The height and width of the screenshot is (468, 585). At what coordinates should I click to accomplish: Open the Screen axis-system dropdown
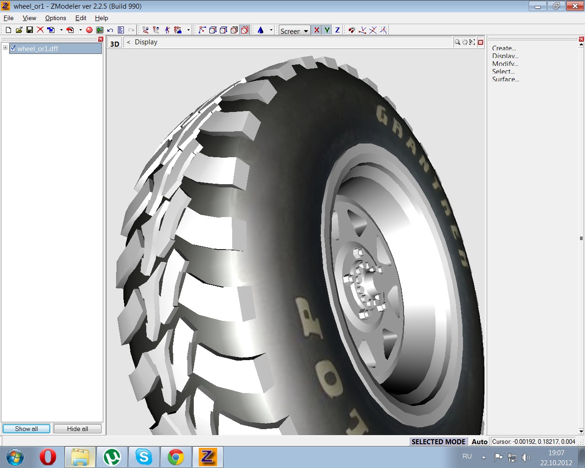click(x=306, y=31)
